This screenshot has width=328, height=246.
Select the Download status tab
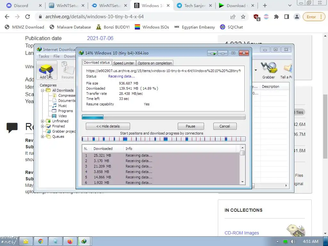[97, 62]
